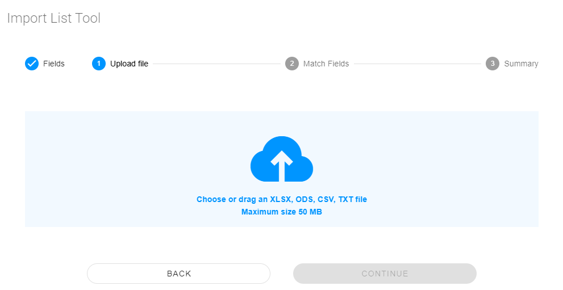Click the step 2 number badge
Screen dimensions: 563x290
click(x=292, y=64)
